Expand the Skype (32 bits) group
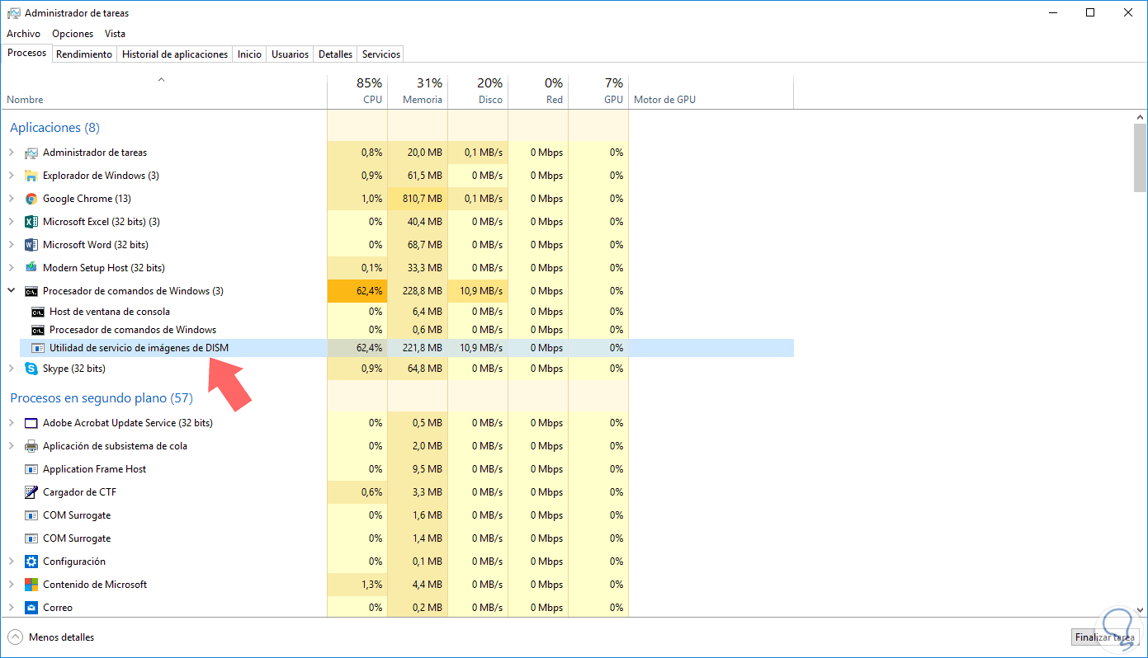The width and height of the screenshot is (1148, 658). tap(12, 369)
